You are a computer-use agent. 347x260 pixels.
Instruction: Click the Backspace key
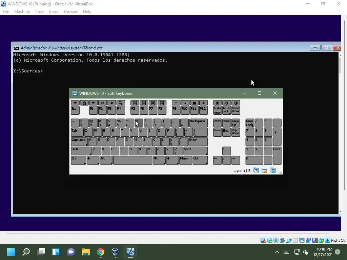[x=198, y=123]
